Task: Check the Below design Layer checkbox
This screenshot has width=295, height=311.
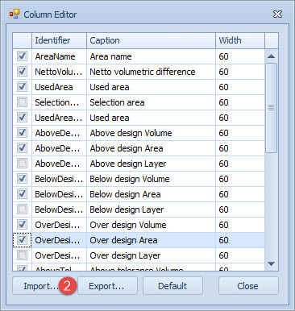Action: (x=22, y=209)
